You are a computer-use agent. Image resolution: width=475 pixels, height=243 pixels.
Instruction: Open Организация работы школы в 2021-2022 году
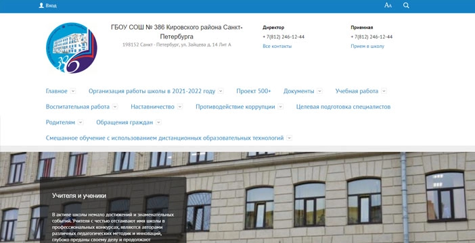[x=152, y=91]
